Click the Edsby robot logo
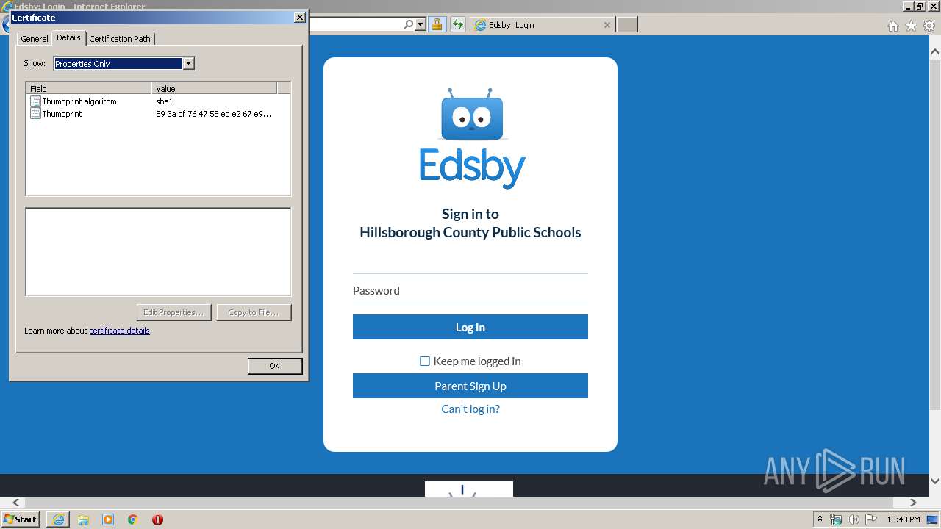 click(x=472, y=115)
